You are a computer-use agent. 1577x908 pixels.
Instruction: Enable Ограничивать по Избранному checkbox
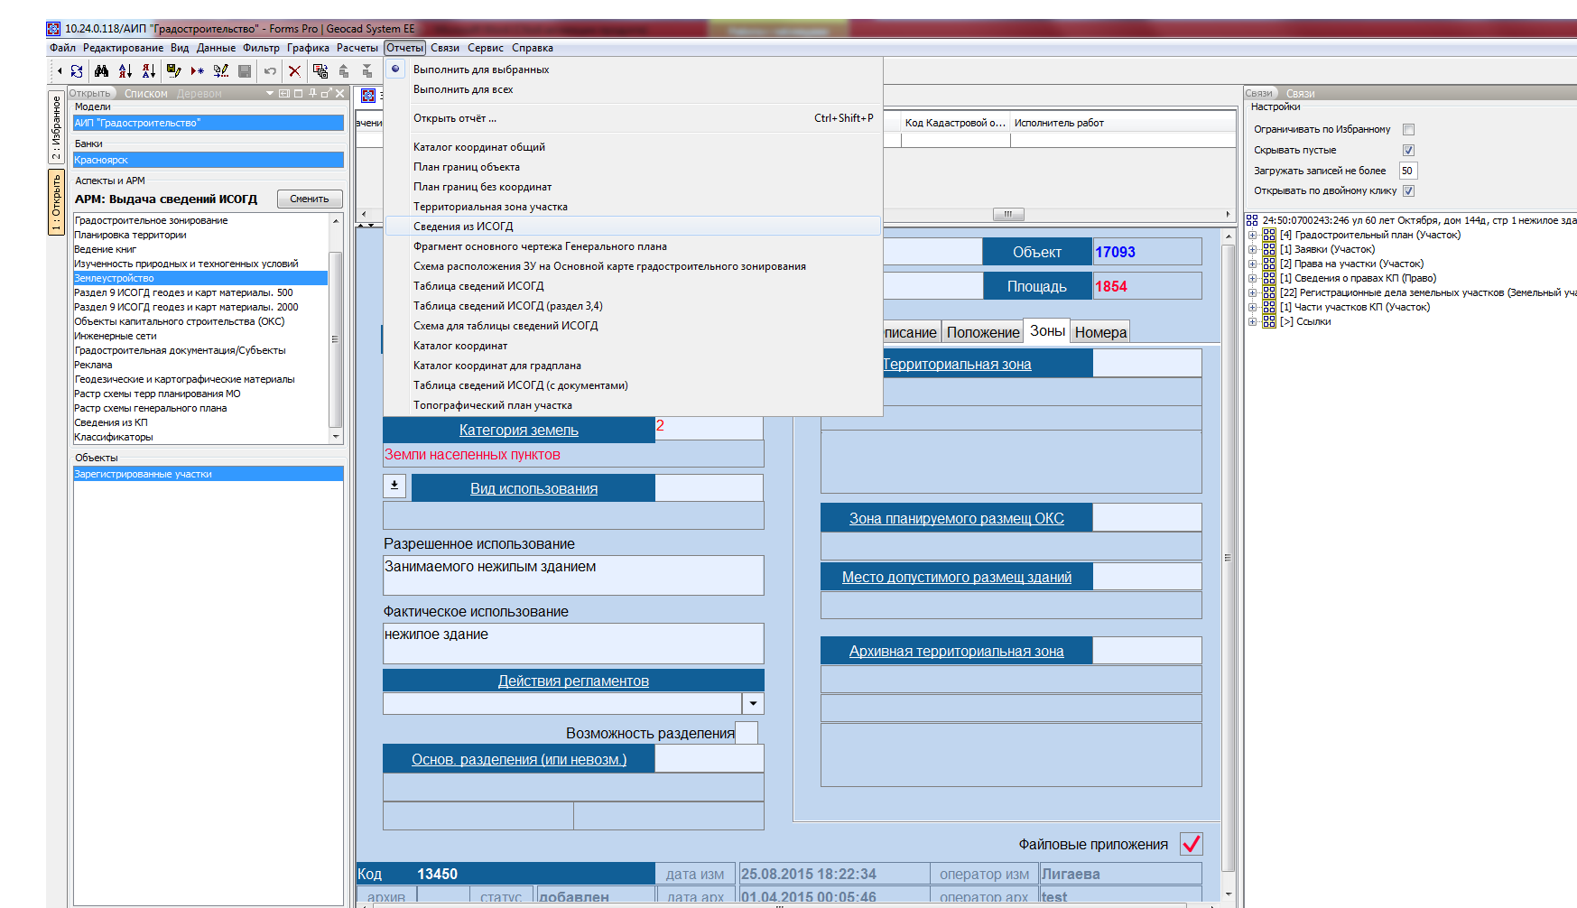1408,130
